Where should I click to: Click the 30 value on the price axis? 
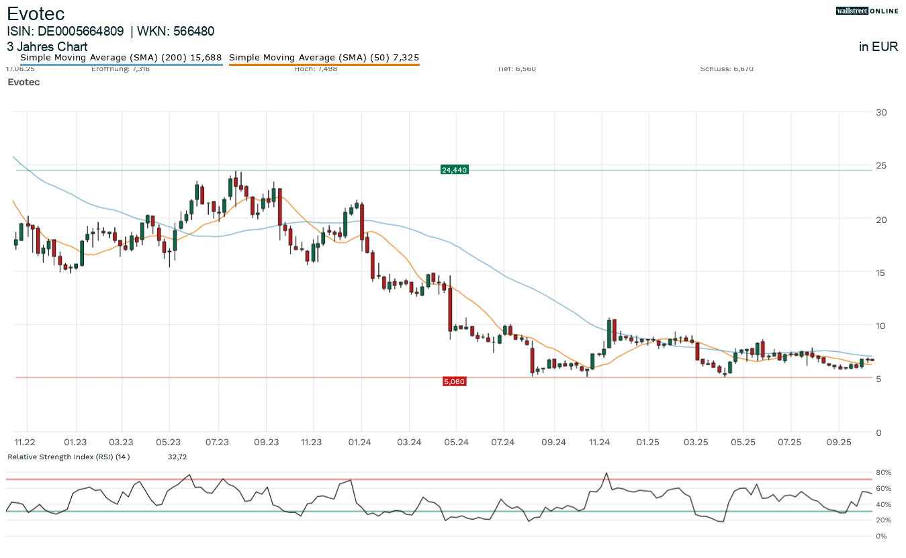pyautogui.click(x=881, y=112)
